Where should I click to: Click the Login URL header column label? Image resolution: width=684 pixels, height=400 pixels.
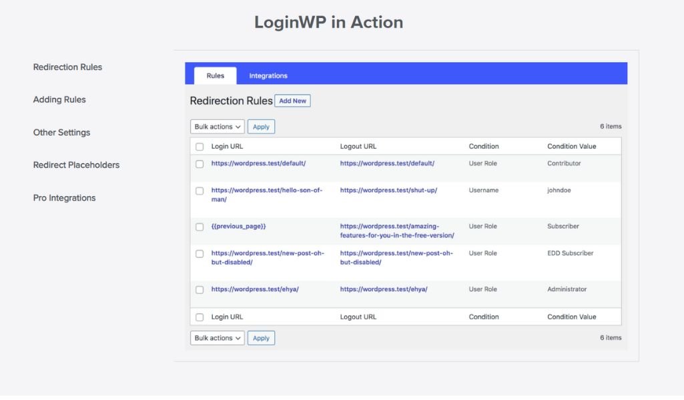point(227,147)
